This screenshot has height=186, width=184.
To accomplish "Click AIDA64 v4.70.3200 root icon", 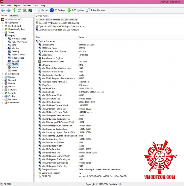I will [3, 20].
